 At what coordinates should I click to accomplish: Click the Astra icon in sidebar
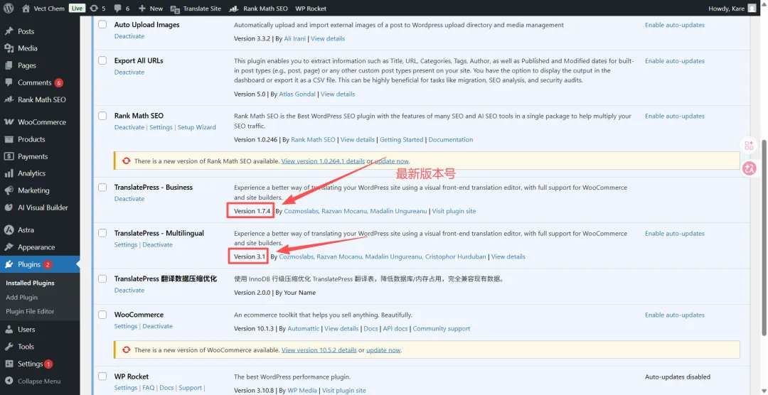point(9,230)
